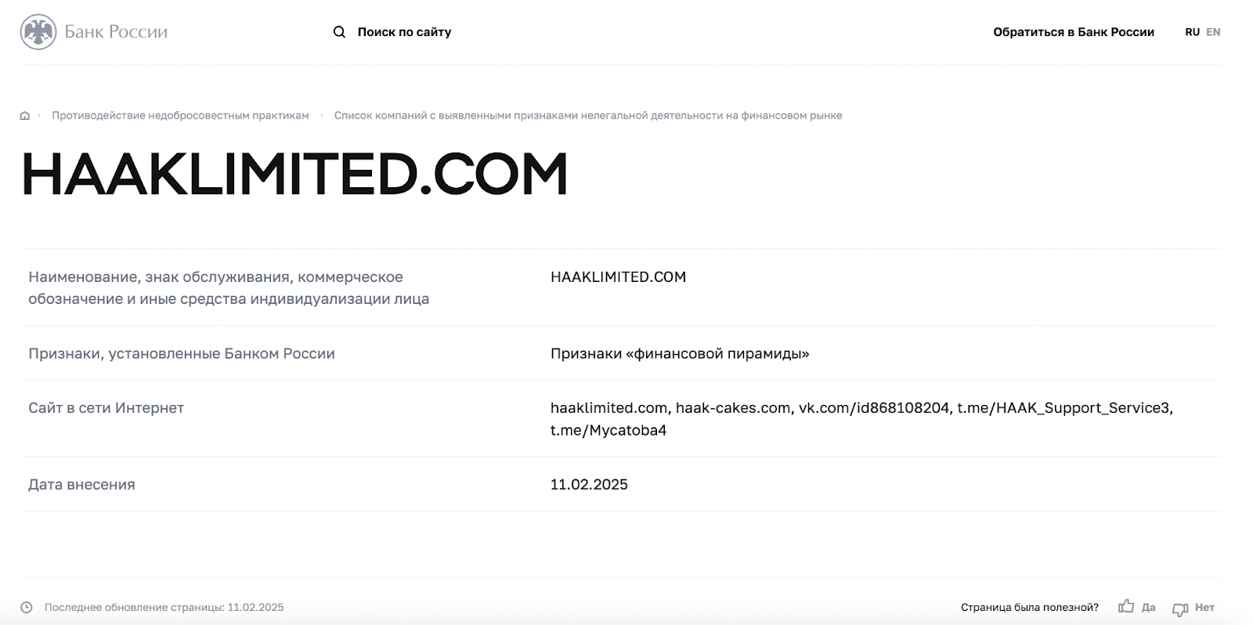
Task: Click the Bank of Russia eagle emblem
Action: point(38,32)
